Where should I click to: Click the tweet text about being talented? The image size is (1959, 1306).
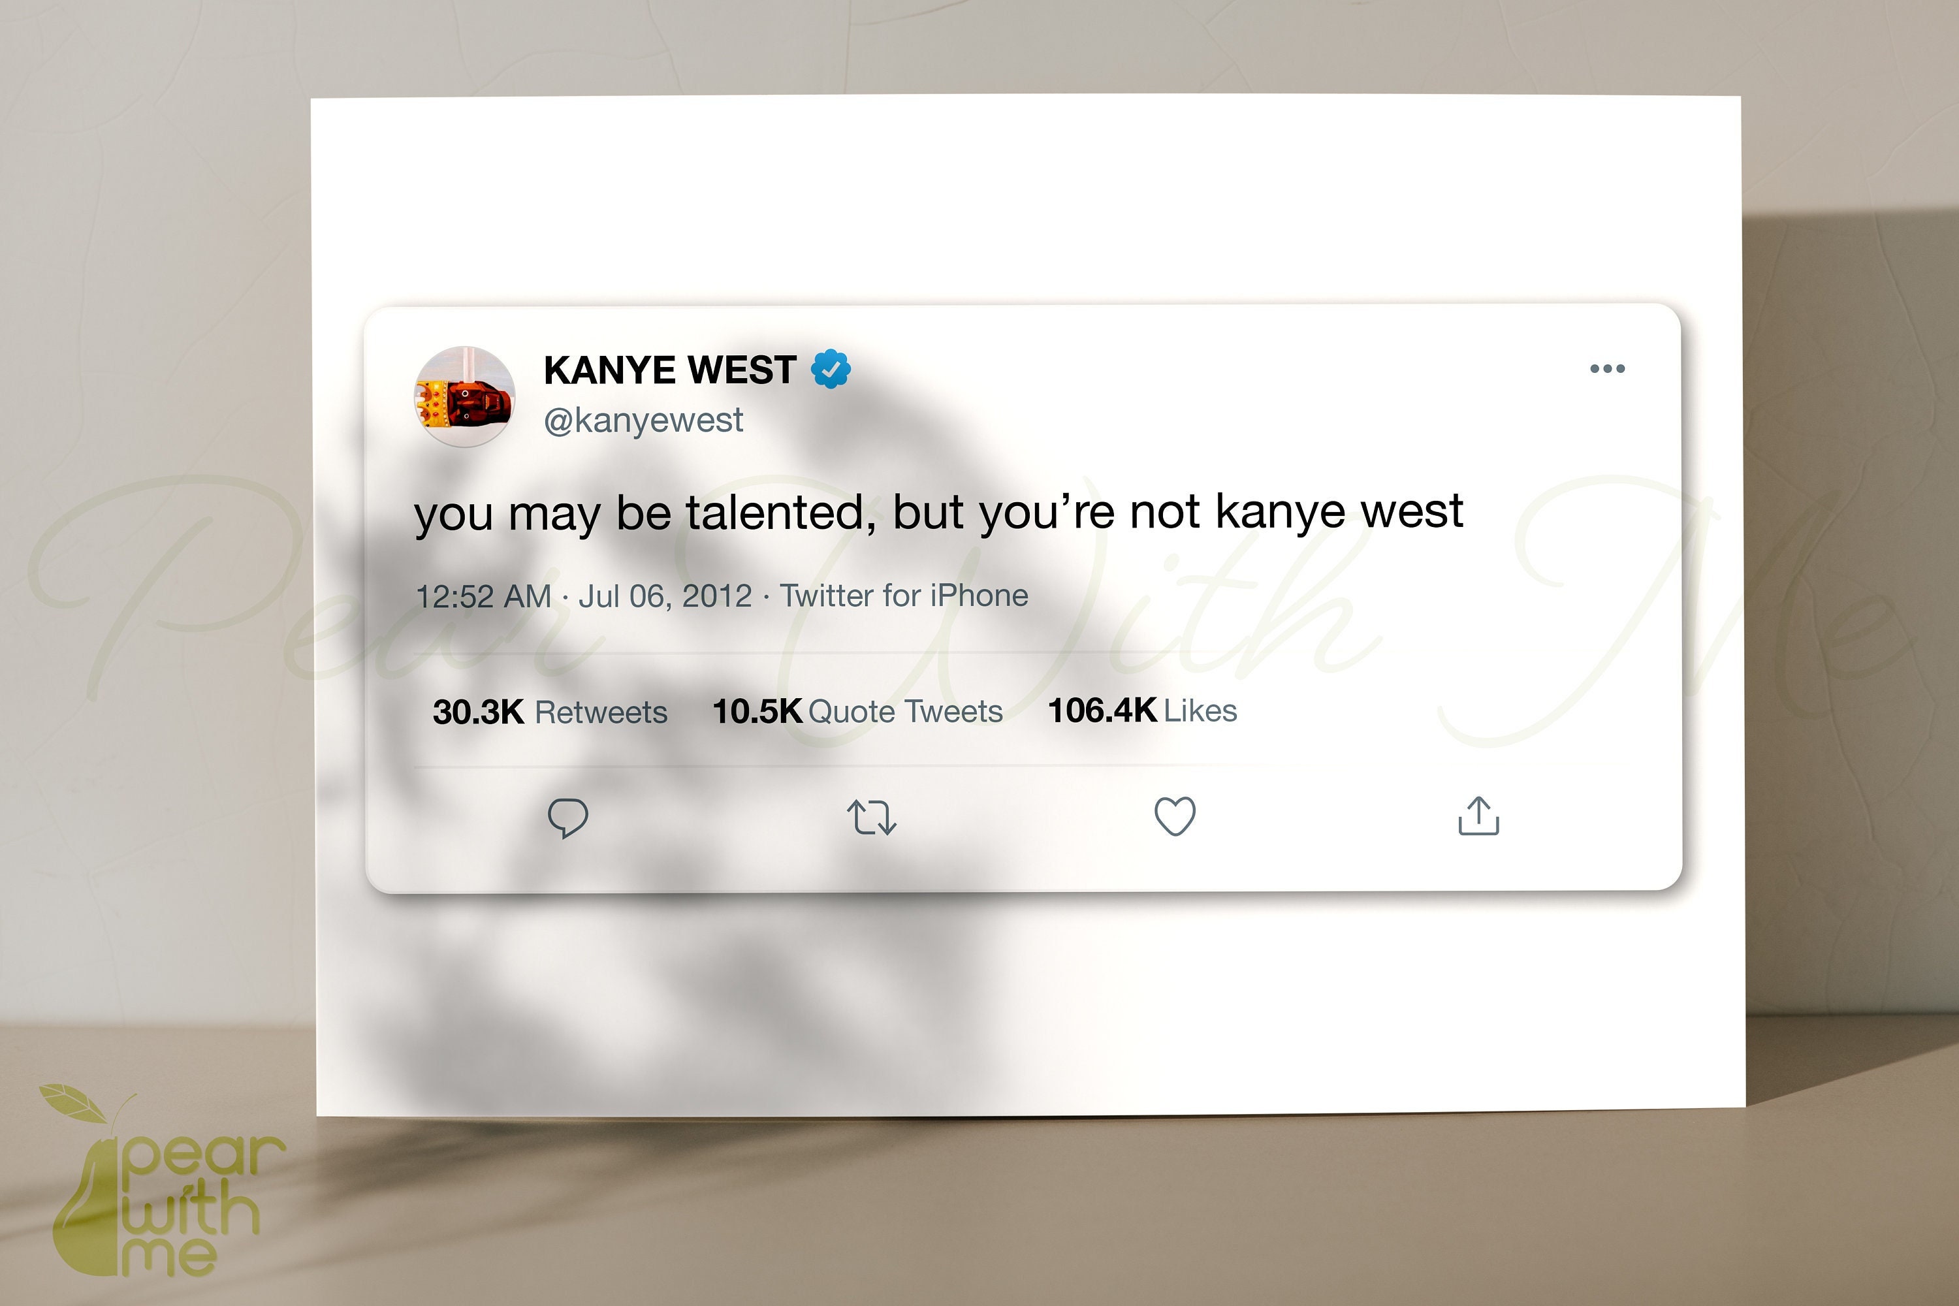click(939, 512)
